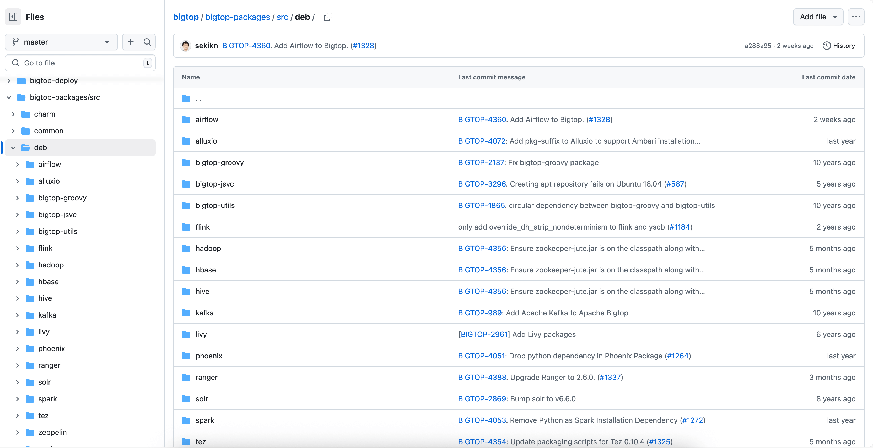873x448 pixels.
Task: Click the bigtop-jsvc folder icon in the table
Action: pos(186,184)
